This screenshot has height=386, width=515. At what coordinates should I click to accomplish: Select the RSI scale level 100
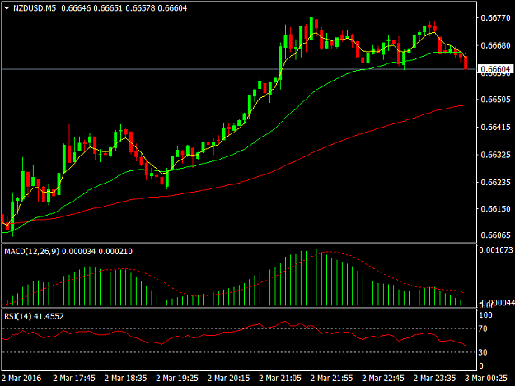pyautogui.click(x=486, y=315)
